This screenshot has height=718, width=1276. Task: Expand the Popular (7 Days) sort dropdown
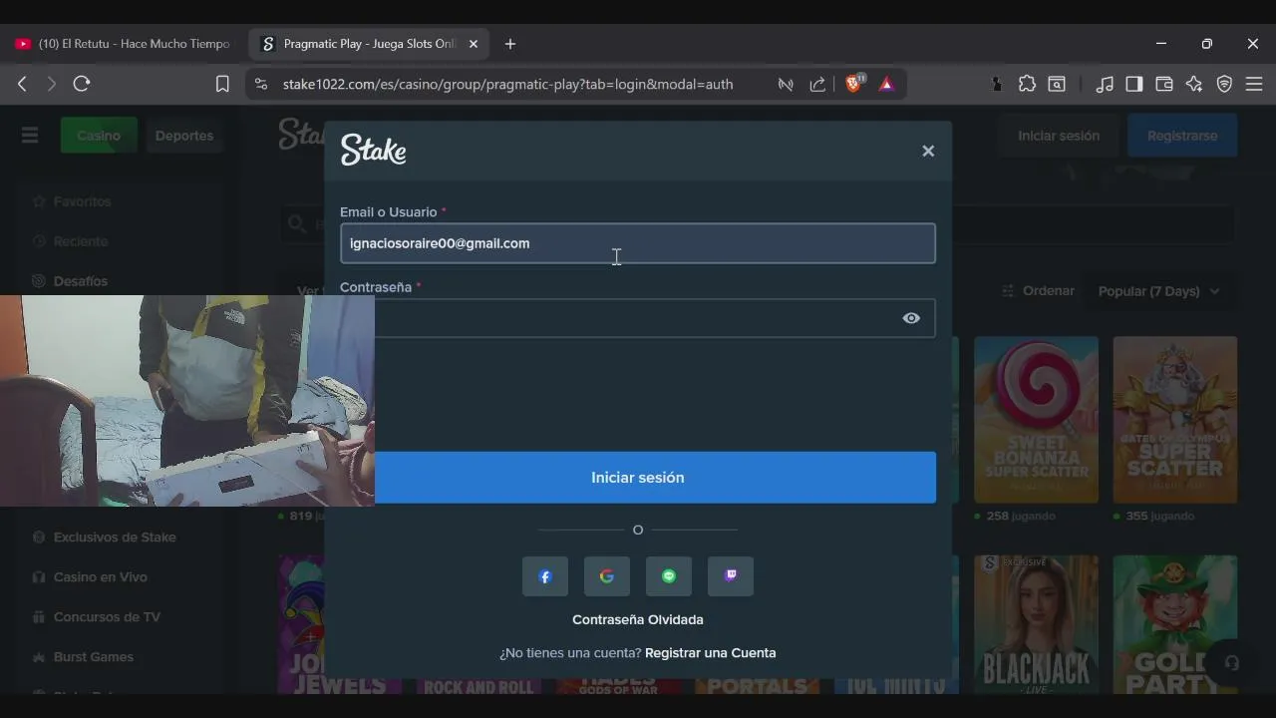1159,291
